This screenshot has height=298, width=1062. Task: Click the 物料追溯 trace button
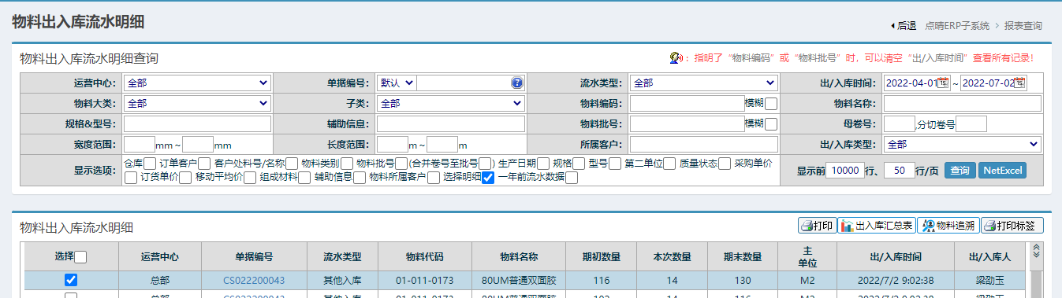(x=948, y=226)
